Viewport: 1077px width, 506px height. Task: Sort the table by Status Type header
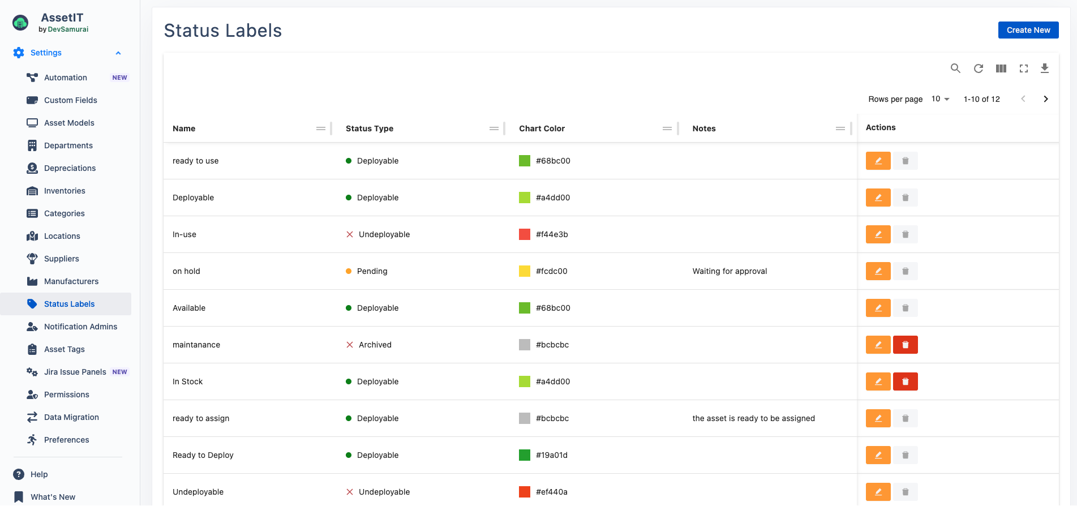tap(370, 128)
